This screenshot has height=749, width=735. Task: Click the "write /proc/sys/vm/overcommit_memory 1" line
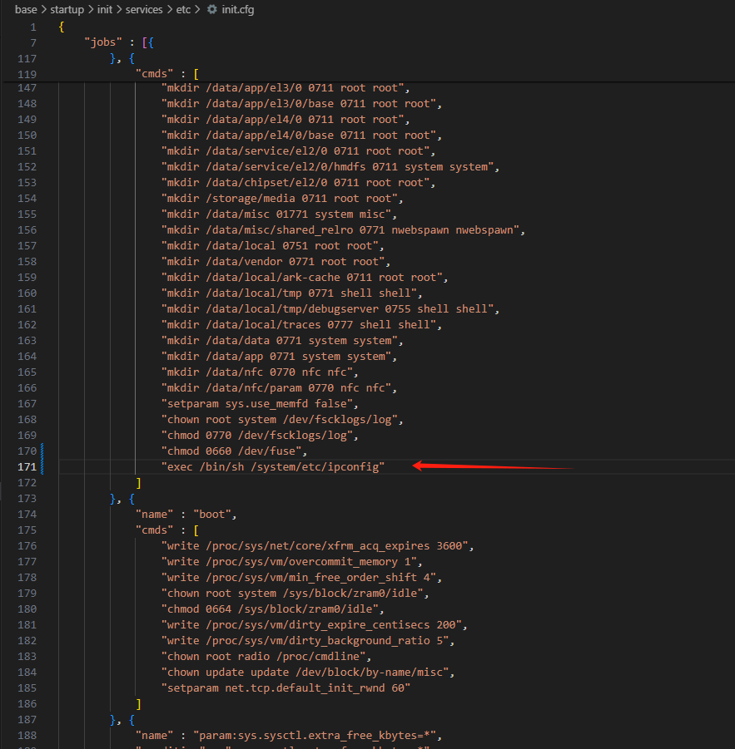(x=292, y=561)
